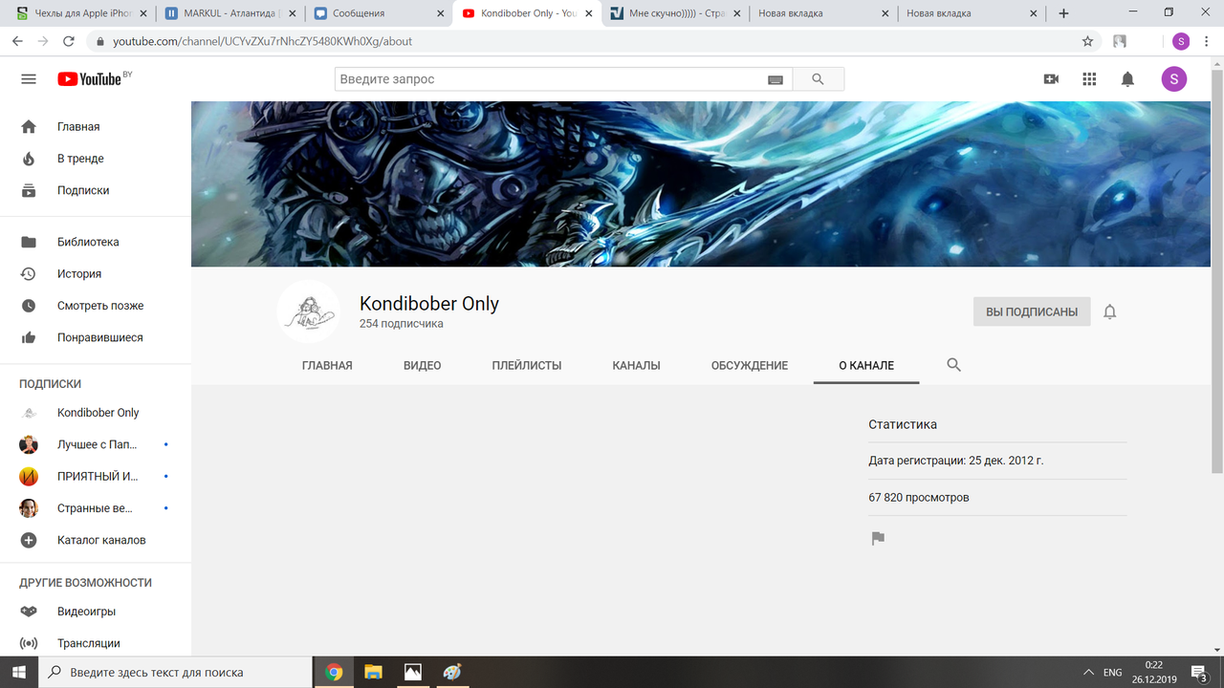Open История in the sidebar
Viewport: 1224px width, 688px height.
coord(96,273)
